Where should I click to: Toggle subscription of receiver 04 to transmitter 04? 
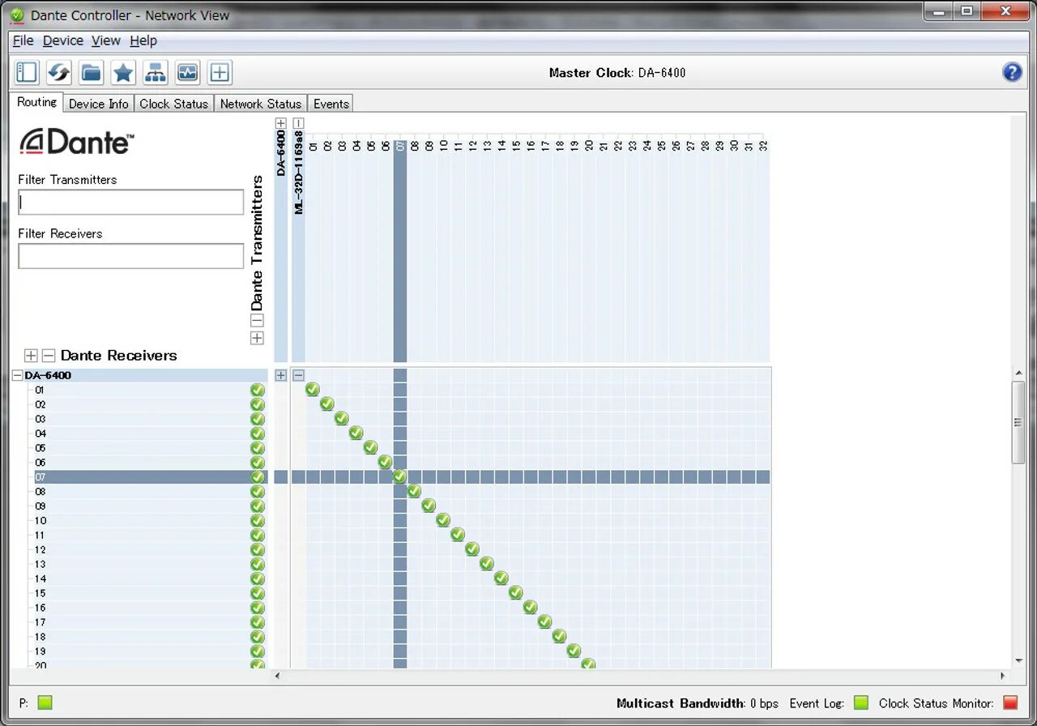(x=356, y=433)
